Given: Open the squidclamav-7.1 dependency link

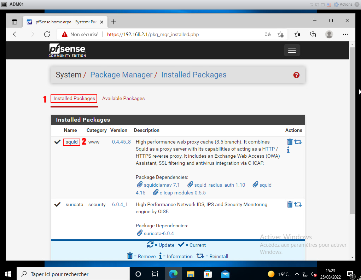Looking at the screenshot, I should coord(162,185).
